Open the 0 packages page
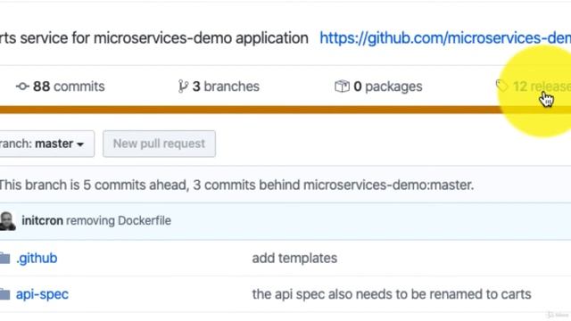The height and width of the screenshot is (321, 571). pos(378,86)
